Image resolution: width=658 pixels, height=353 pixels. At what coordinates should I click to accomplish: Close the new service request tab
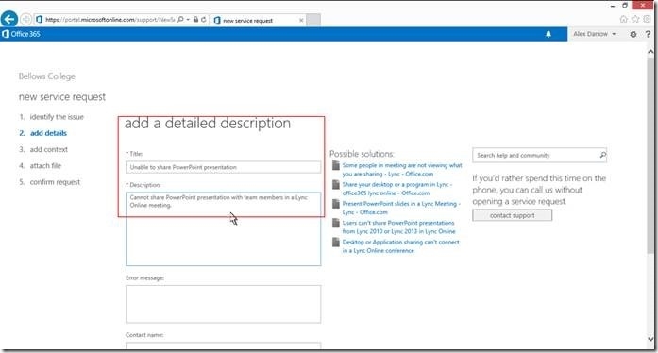[301, 20]
